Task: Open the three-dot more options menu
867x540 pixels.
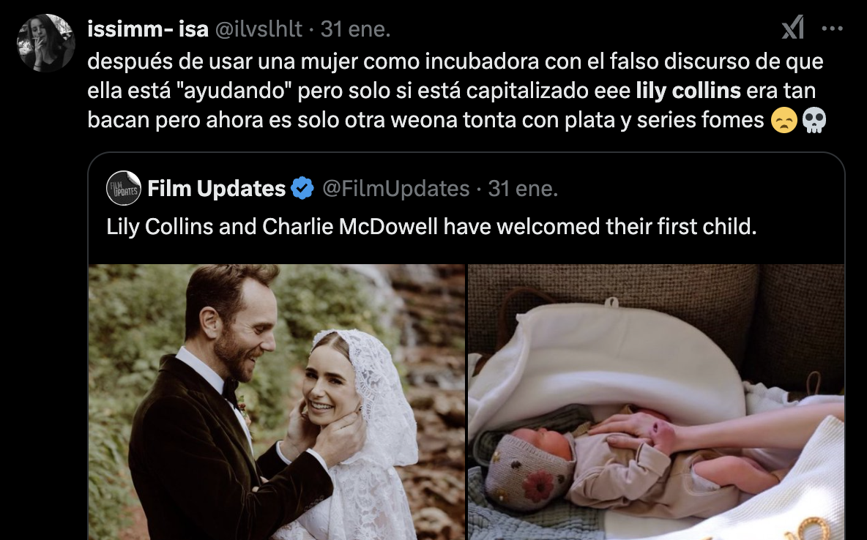Action: click(832, 29)
